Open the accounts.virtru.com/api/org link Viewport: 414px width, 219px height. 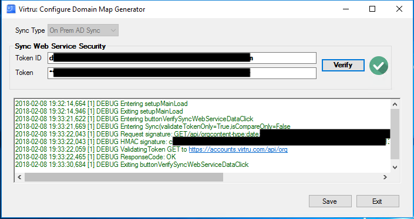(238, 149)
